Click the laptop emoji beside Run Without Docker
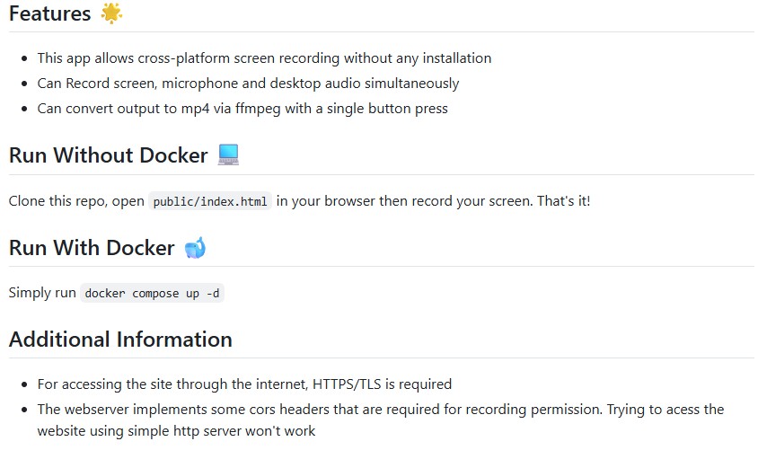Image resolution: width=767 pixels, height=459 pixels. coord(228,154)
